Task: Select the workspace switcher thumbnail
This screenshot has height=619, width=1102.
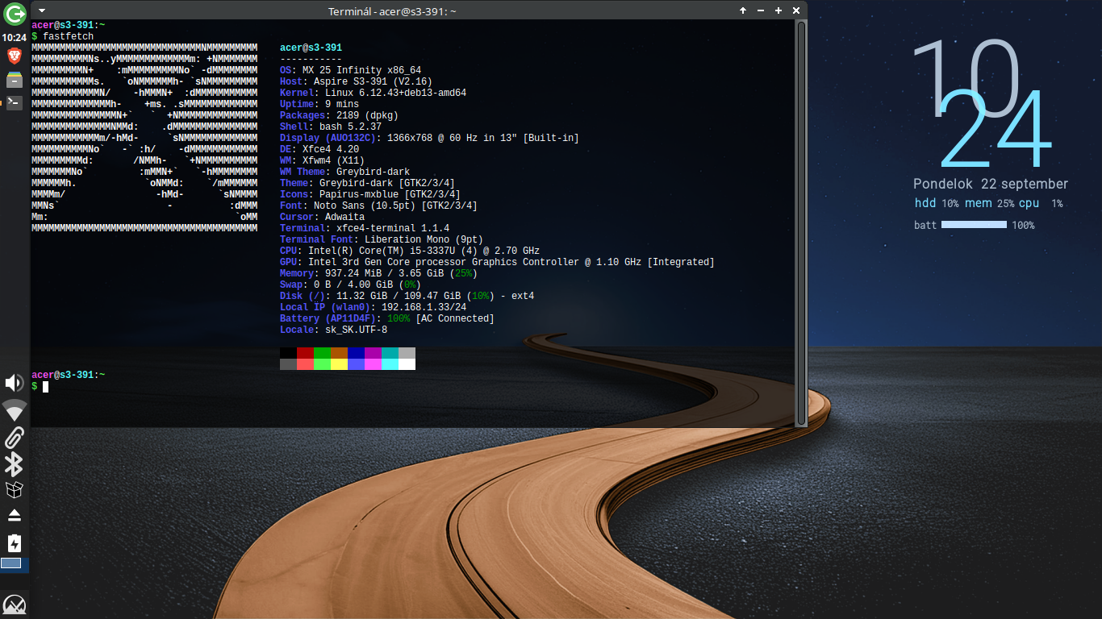Action: pos(11,563)
